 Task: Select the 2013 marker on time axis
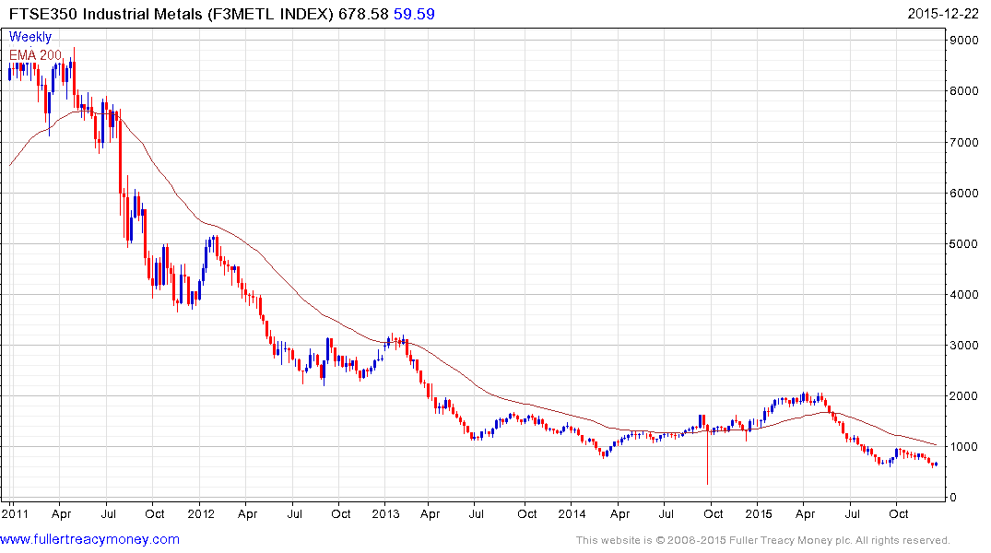(385, 512)
